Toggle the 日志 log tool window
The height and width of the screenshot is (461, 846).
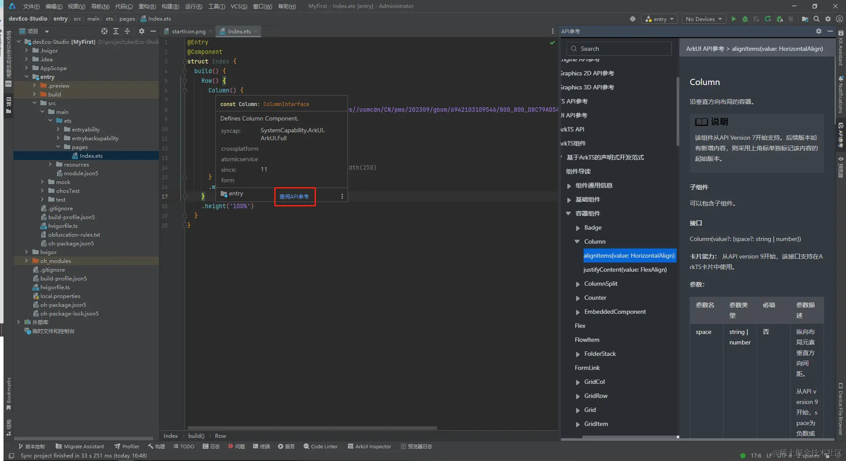point(211,447)
